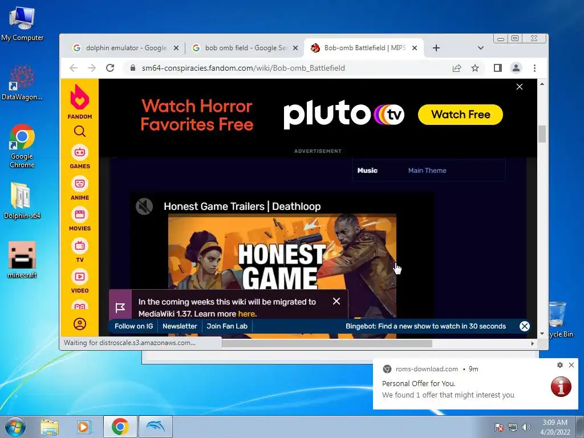Screen dimensions: 584x438
Task: View site security lock info
Action: pos(132,68)
